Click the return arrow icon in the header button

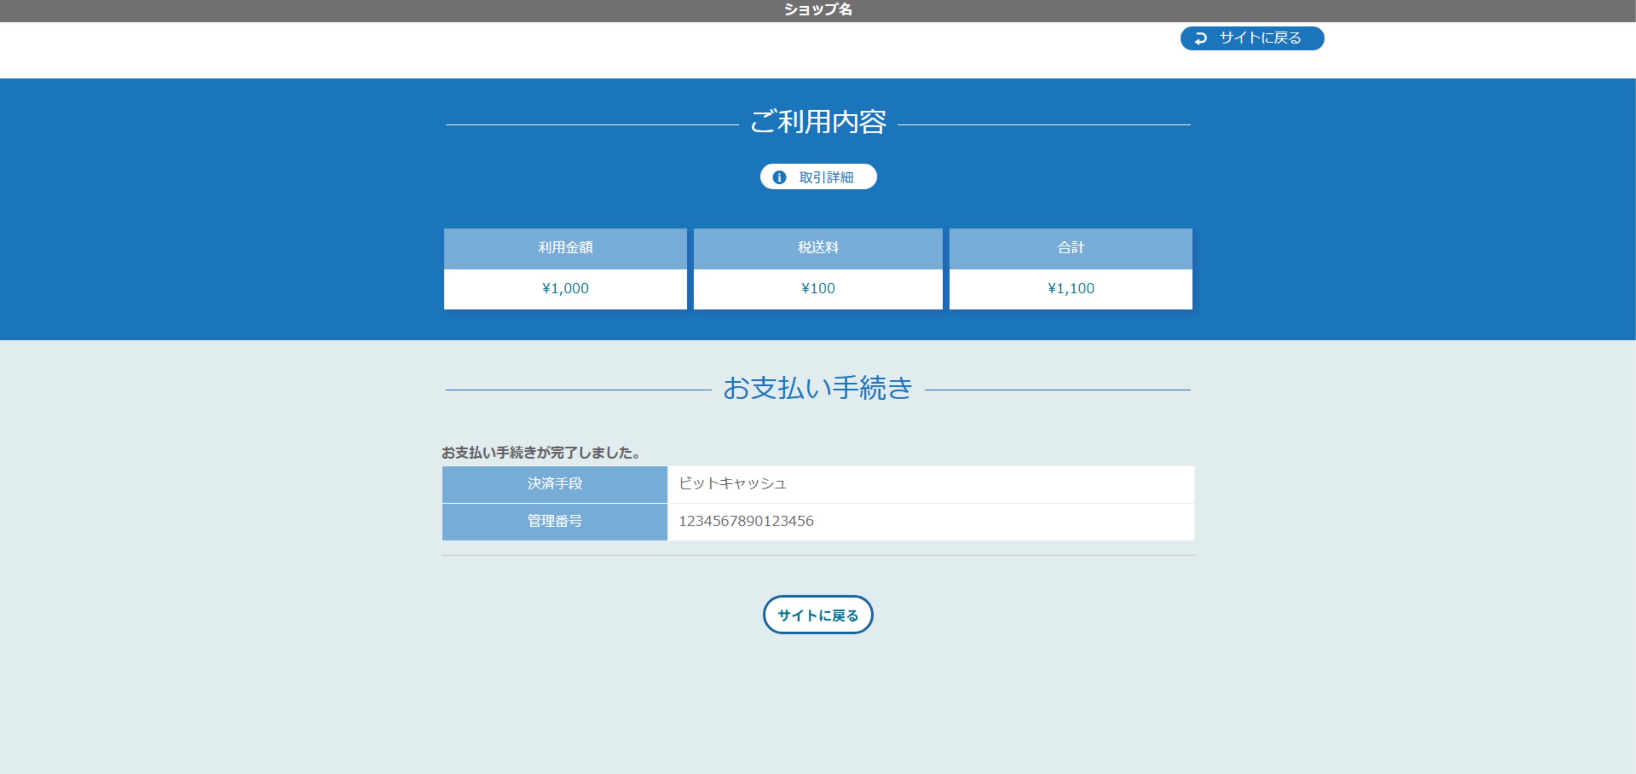(1200, 39)
